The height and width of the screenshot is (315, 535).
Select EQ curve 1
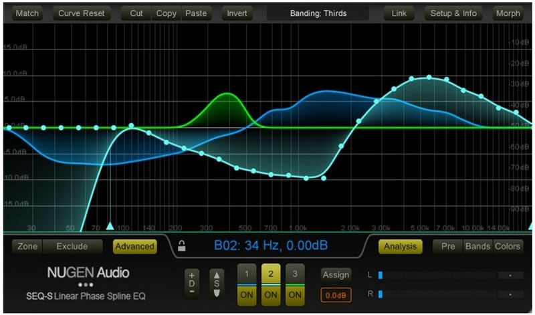[247, 274]
